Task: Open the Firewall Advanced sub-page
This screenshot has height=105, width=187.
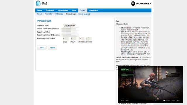Action: coord(84,14)
